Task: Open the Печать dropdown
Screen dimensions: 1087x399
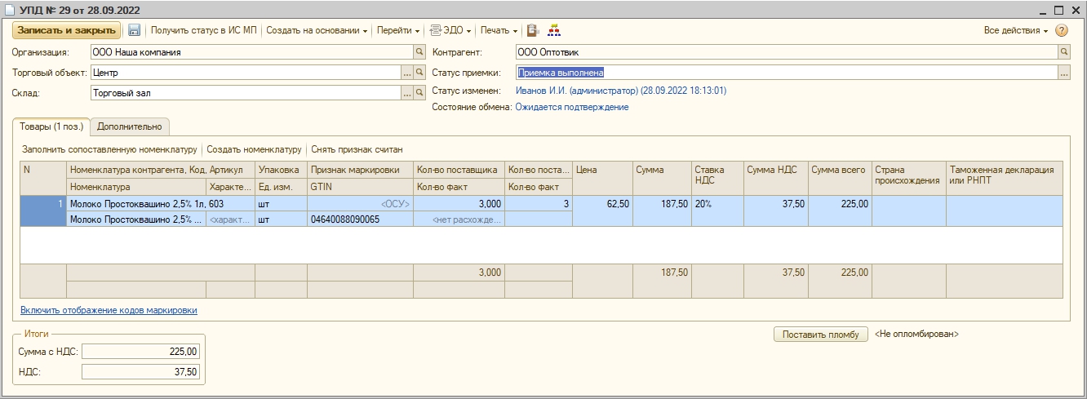Action: [x=499, y=30]
